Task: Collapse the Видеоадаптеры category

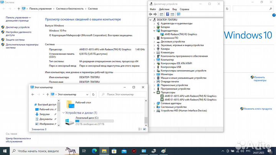Action: coord(154,31)
